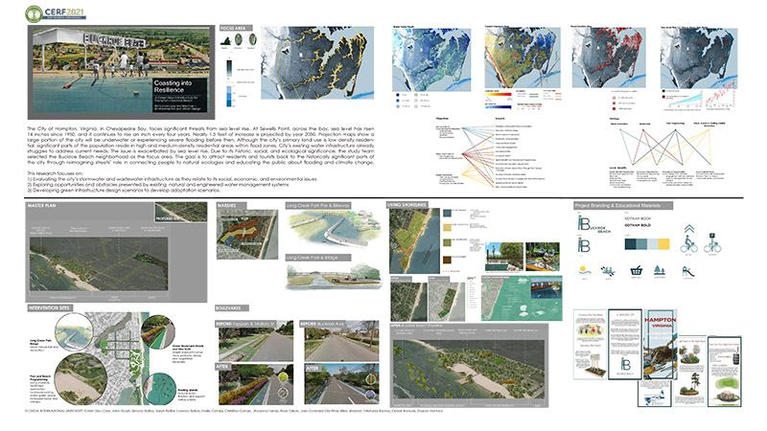Open the Buckroe Beach postcard title image
The width and height of the screenshot is (767, 431).
tap(122, 73)
